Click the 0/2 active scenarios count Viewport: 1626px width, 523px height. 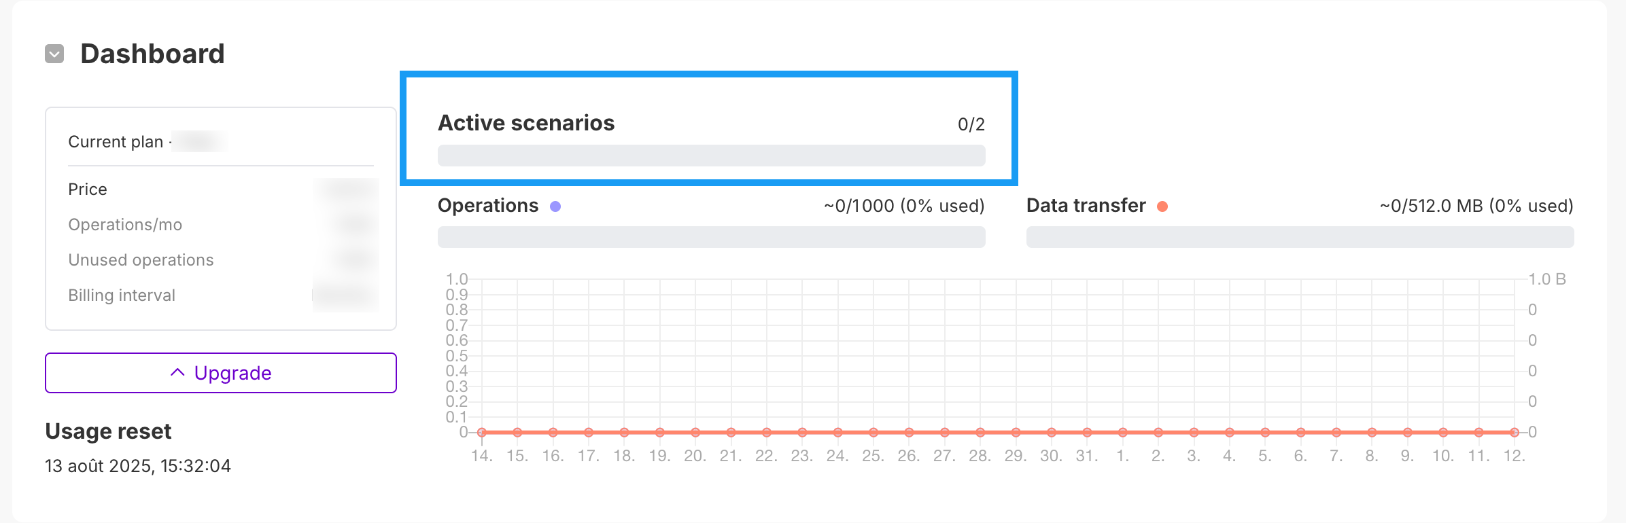971,124
